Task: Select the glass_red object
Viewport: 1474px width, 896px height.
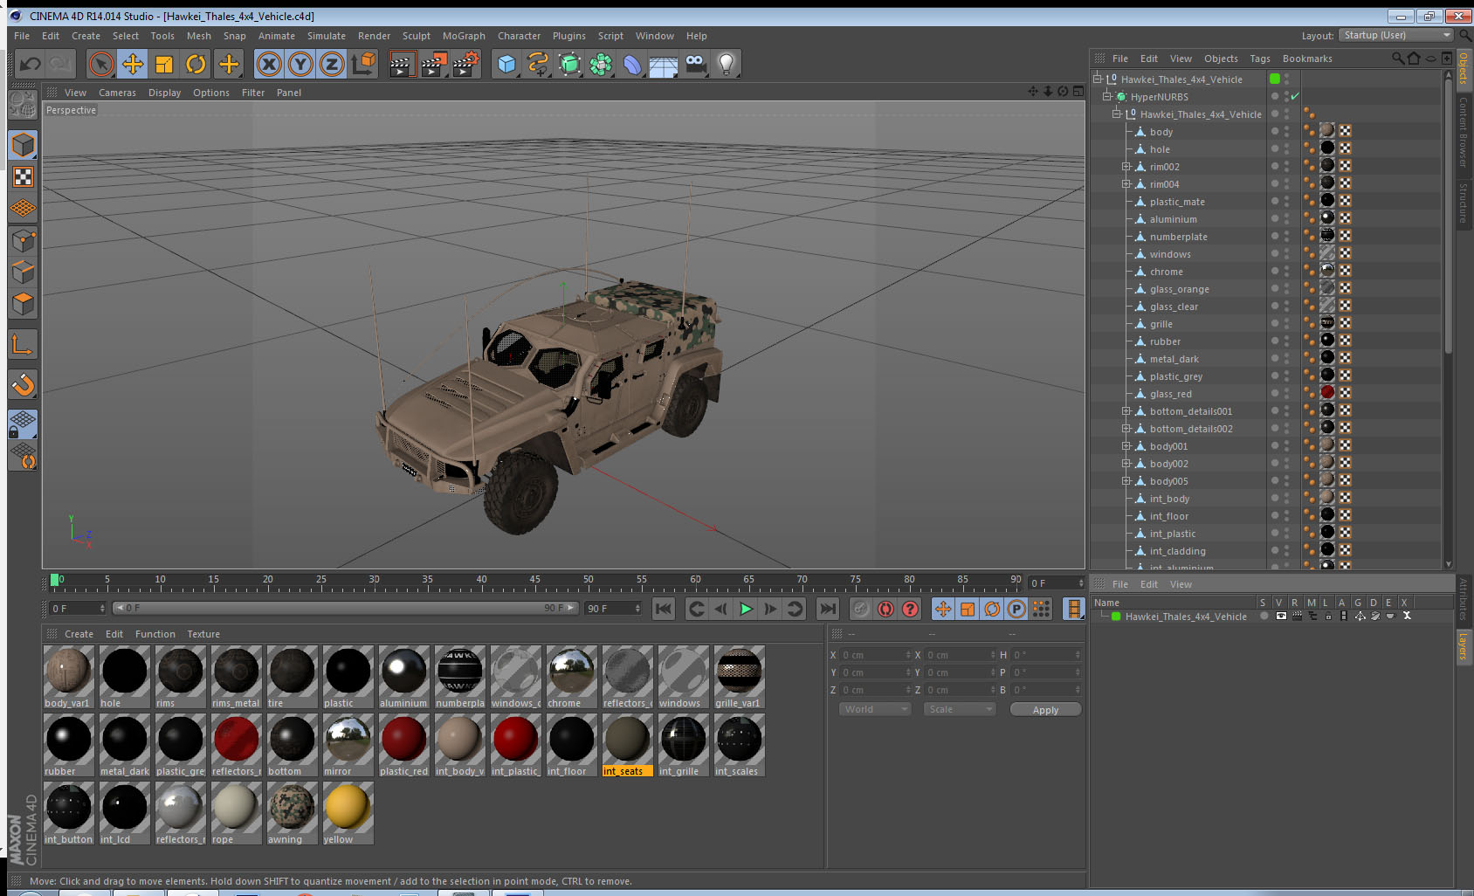Action: (x=1171, y=394)
